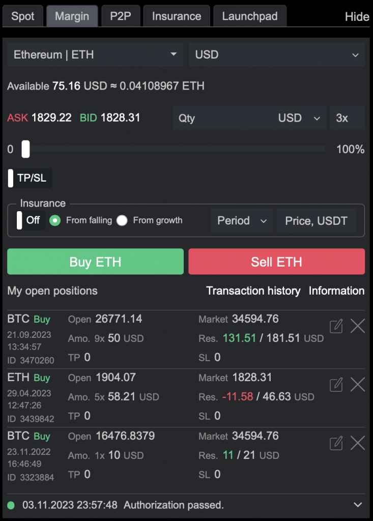Expand the insurance Period dropdown
373x521 pixels.
pos(242,221)
